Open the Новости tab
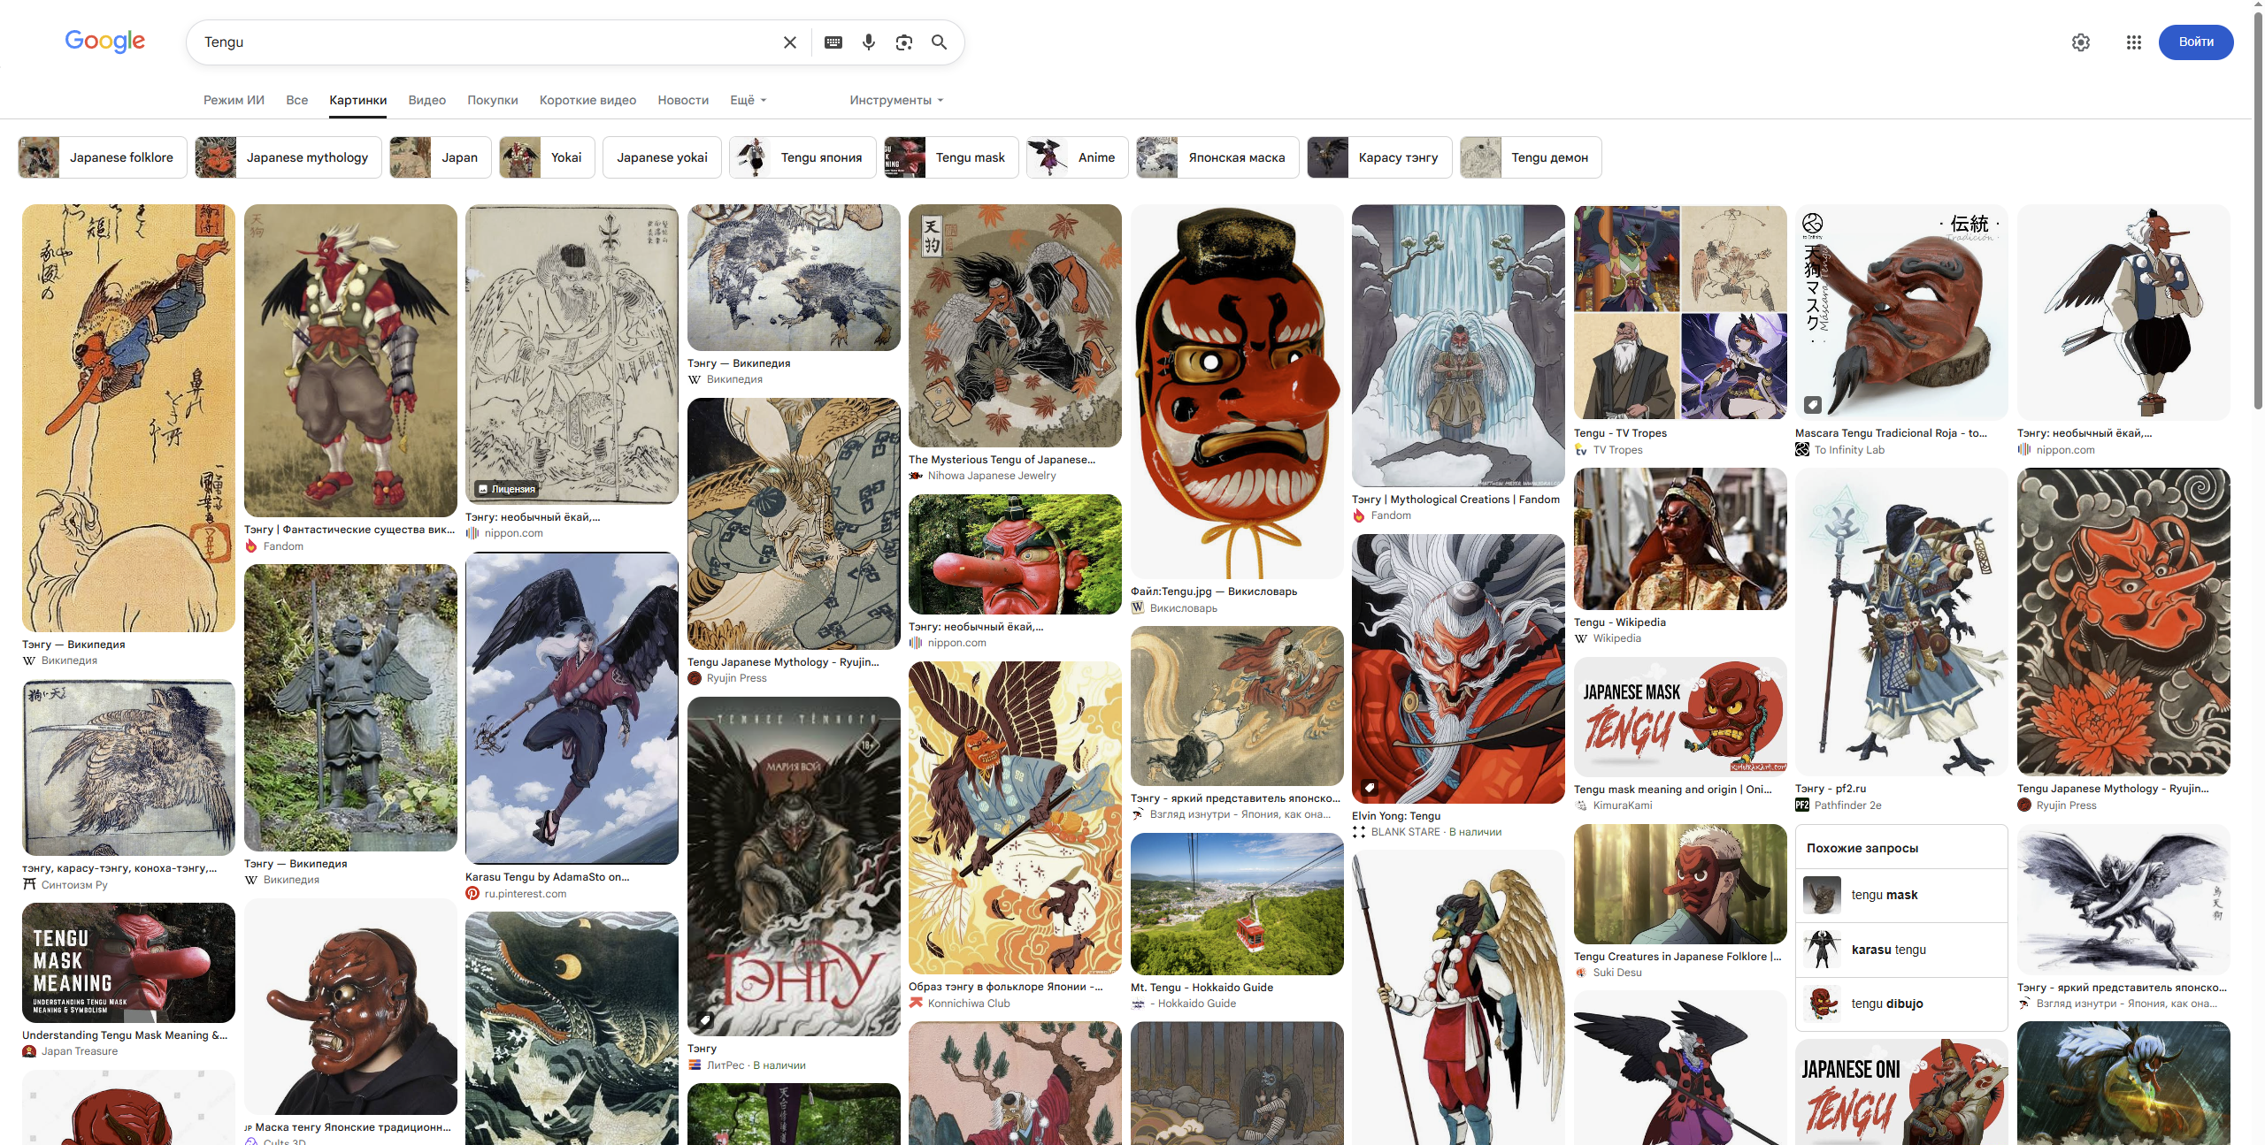 (x=683, y=100)
